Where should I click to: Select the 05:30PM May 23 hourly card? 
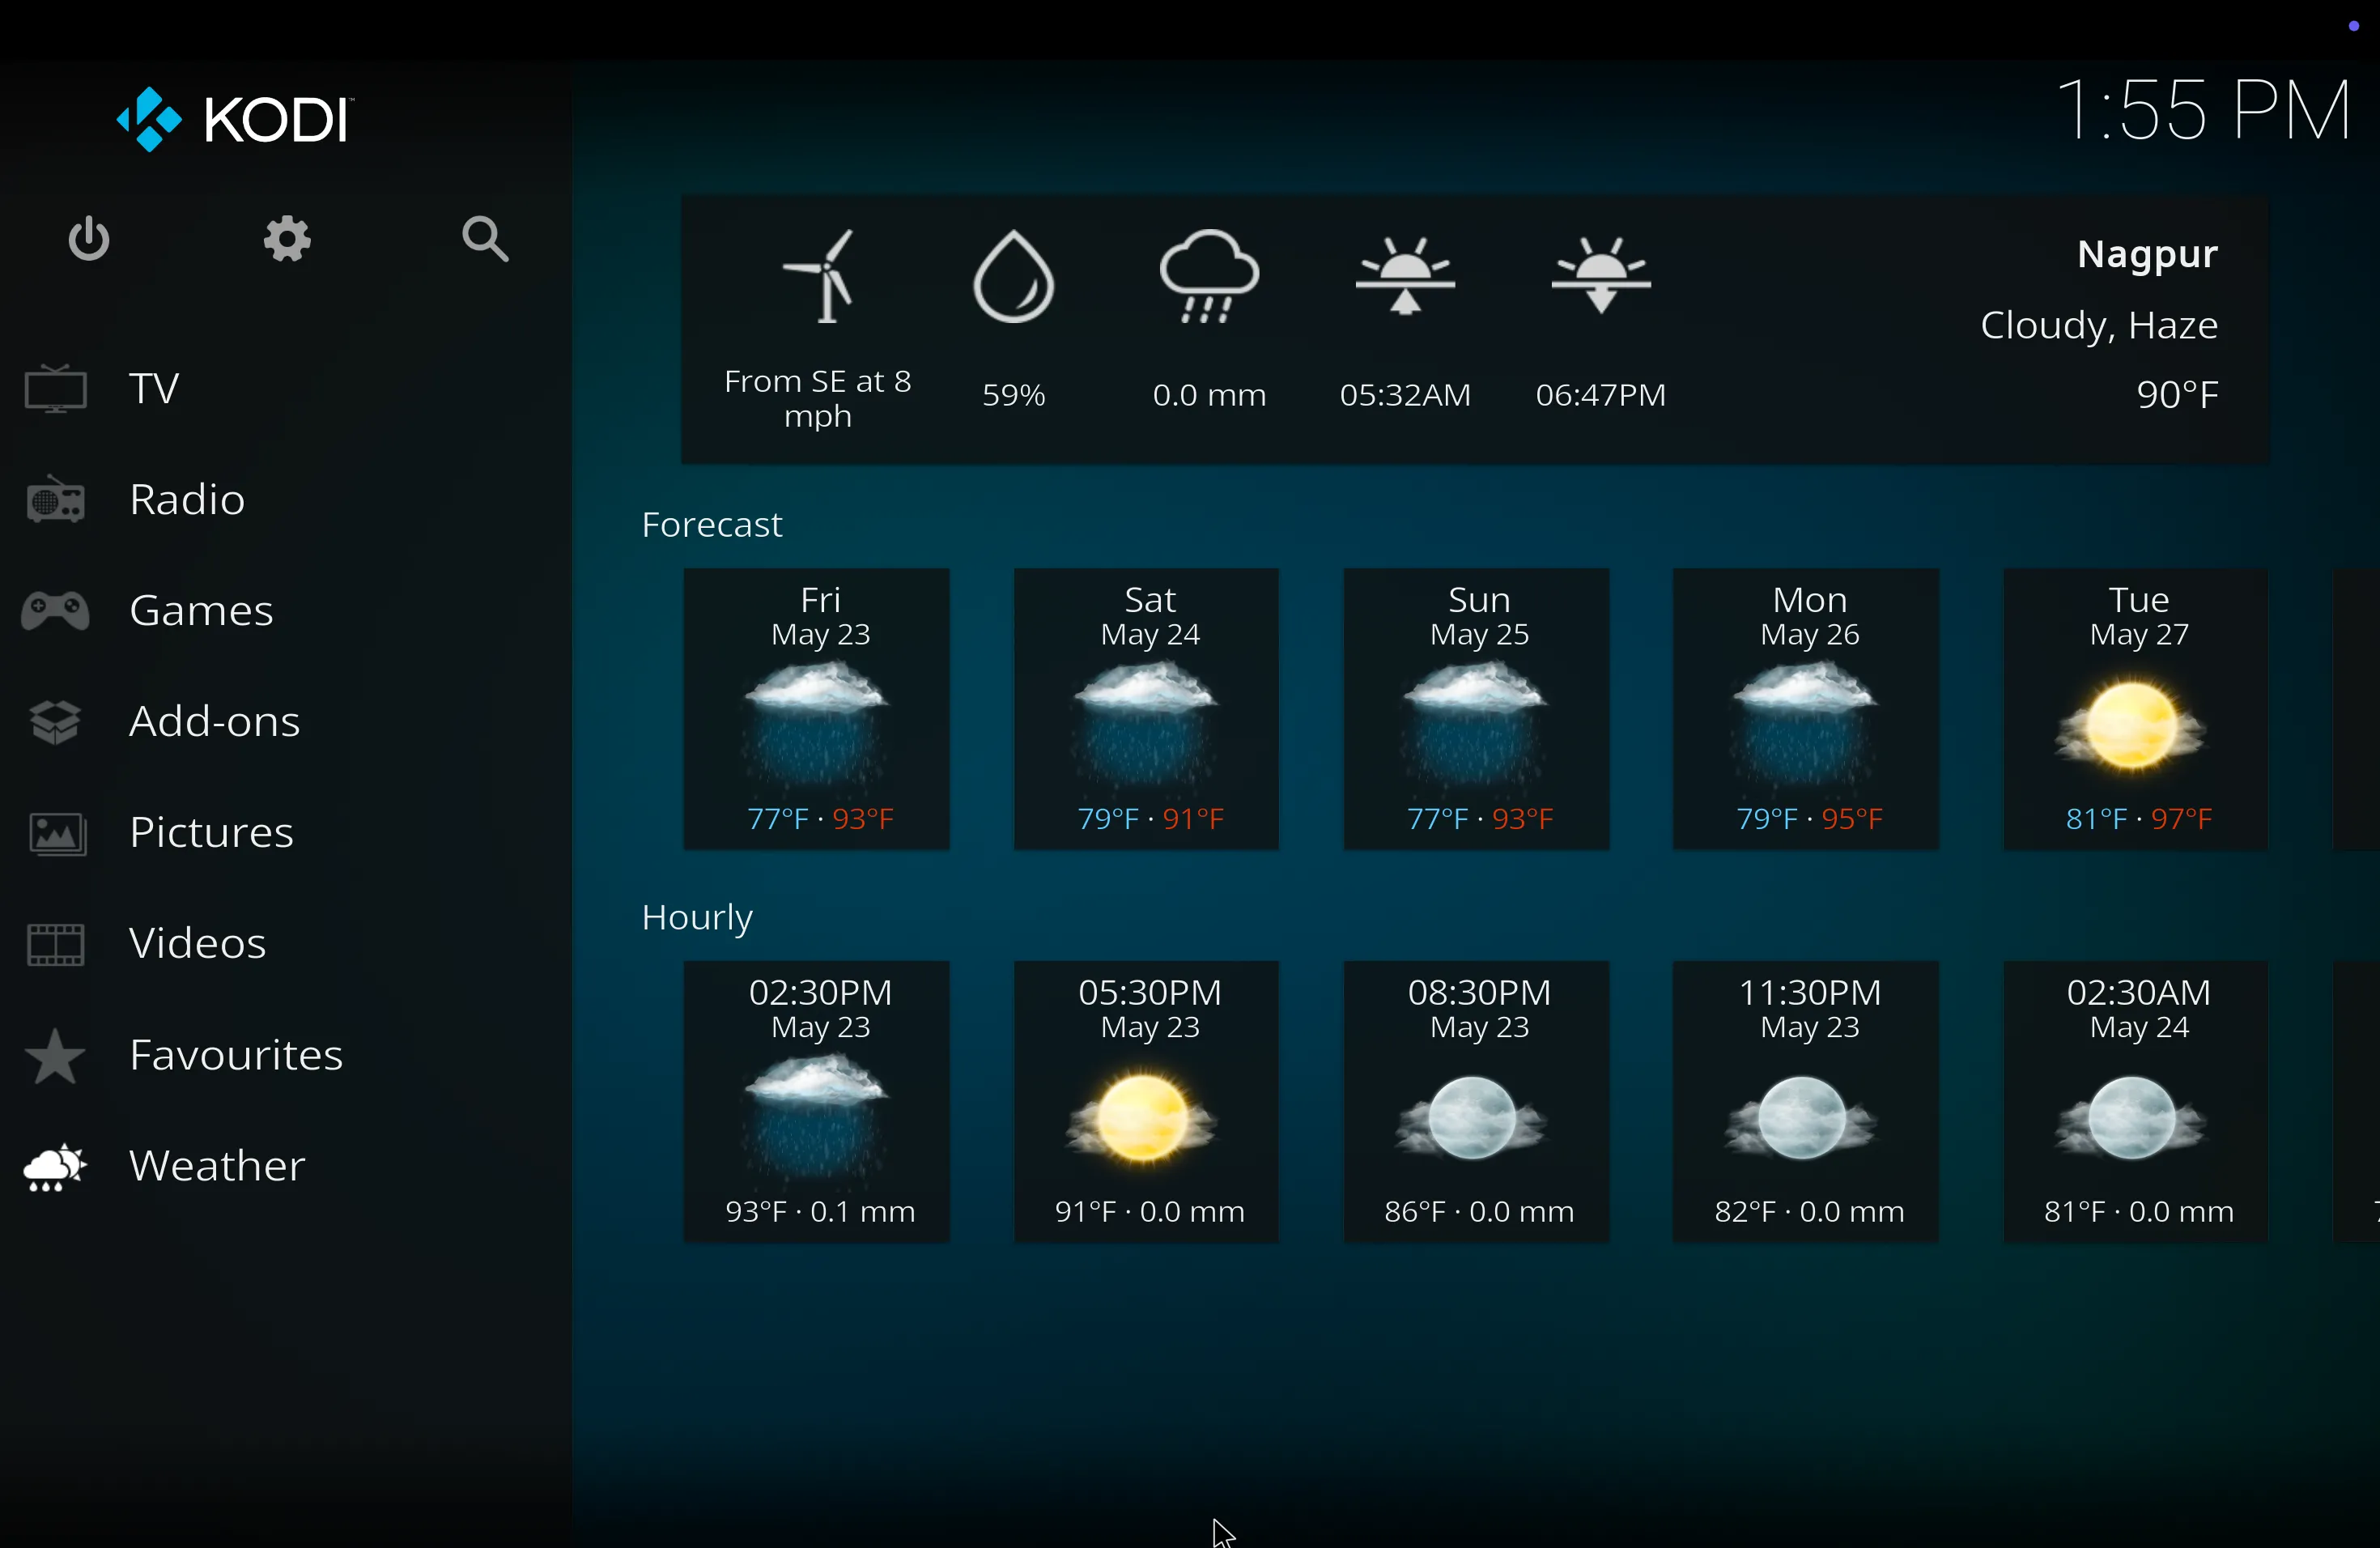tap(1146, 1102)
